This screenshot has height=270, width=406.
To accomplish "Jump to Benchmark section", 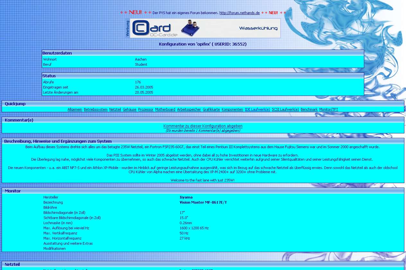I will (309, 109).
